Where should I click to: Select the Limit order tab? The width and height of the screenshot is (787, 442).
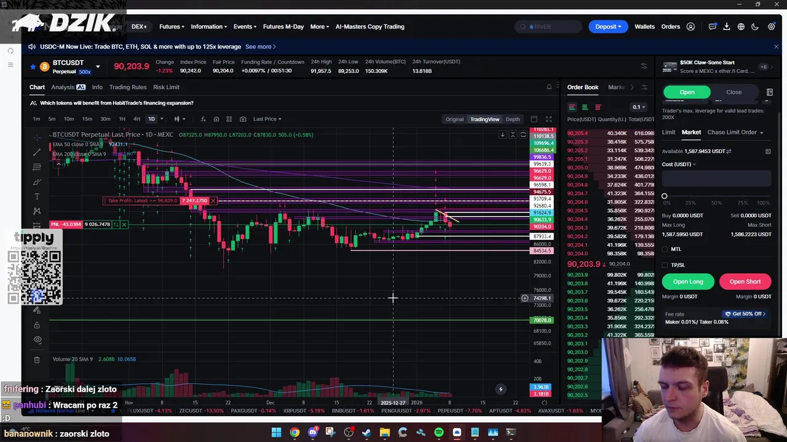click(668, 132)
